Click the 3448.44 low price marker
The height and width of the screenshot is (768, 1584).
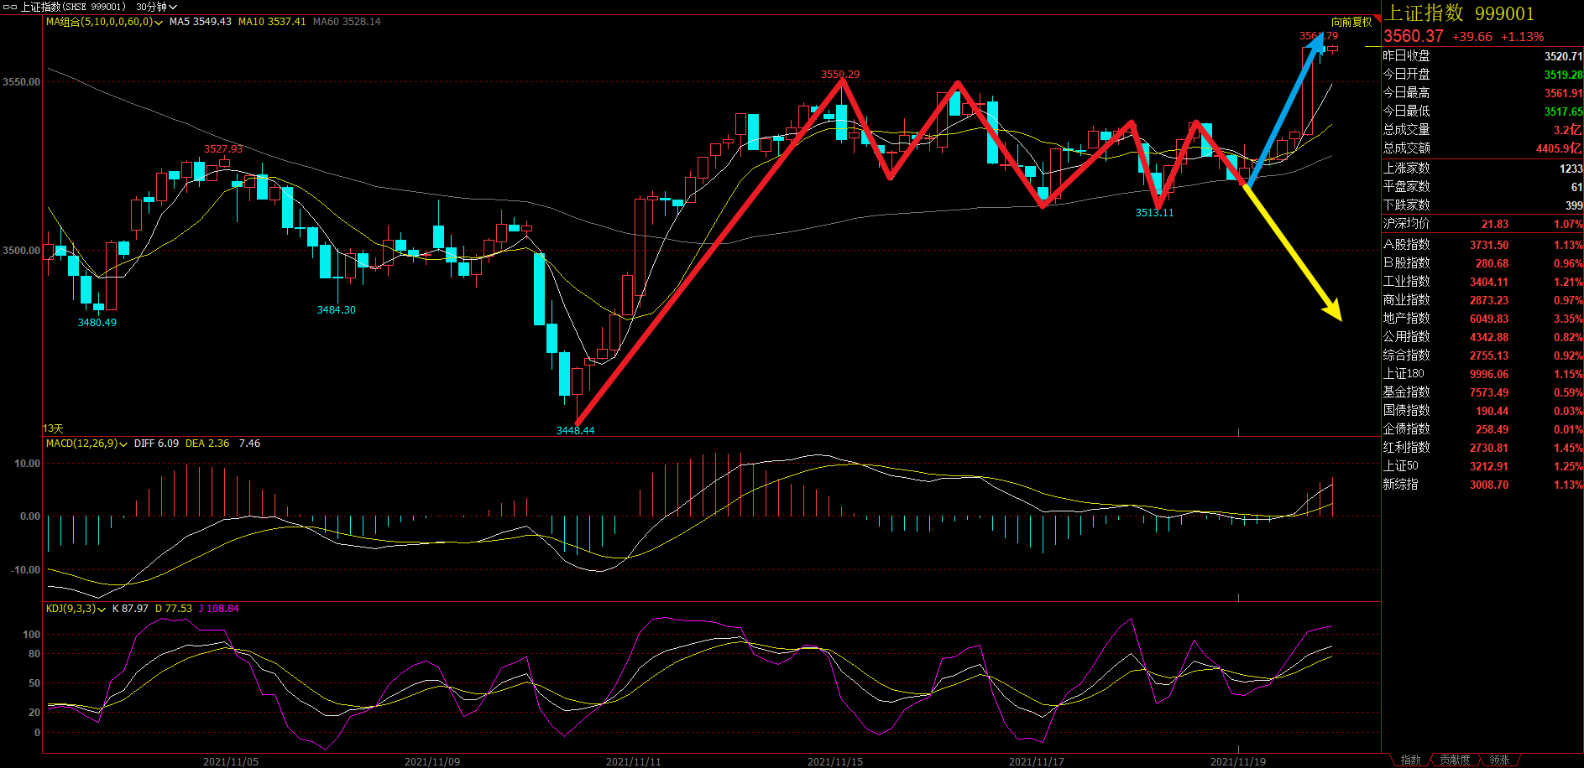point(575,430)
